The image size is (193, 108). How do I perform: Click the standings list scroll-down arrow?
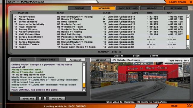(x=188, y=47)
